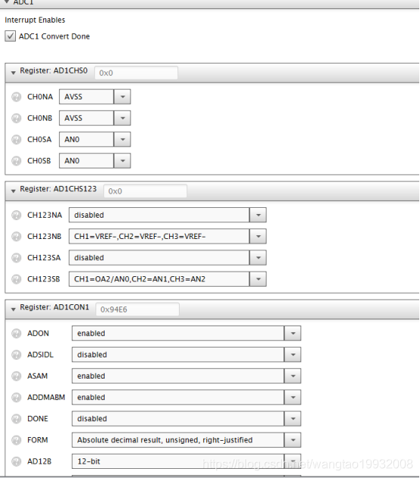
Task: Open the CH123NA dropdown
Action: (168, 215)
